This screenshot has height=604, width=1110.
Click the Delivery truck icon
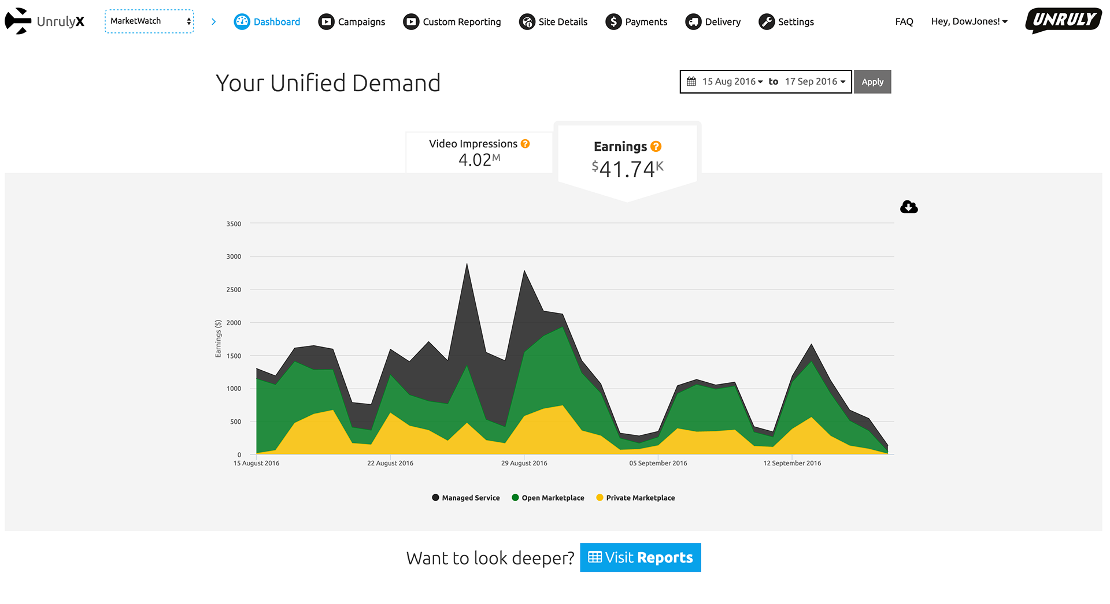point(693,22)
